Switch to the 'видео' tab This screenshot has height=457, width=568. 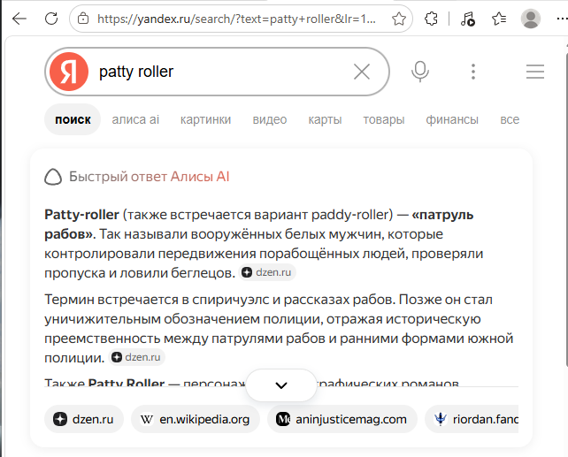(x=270, y=119)
